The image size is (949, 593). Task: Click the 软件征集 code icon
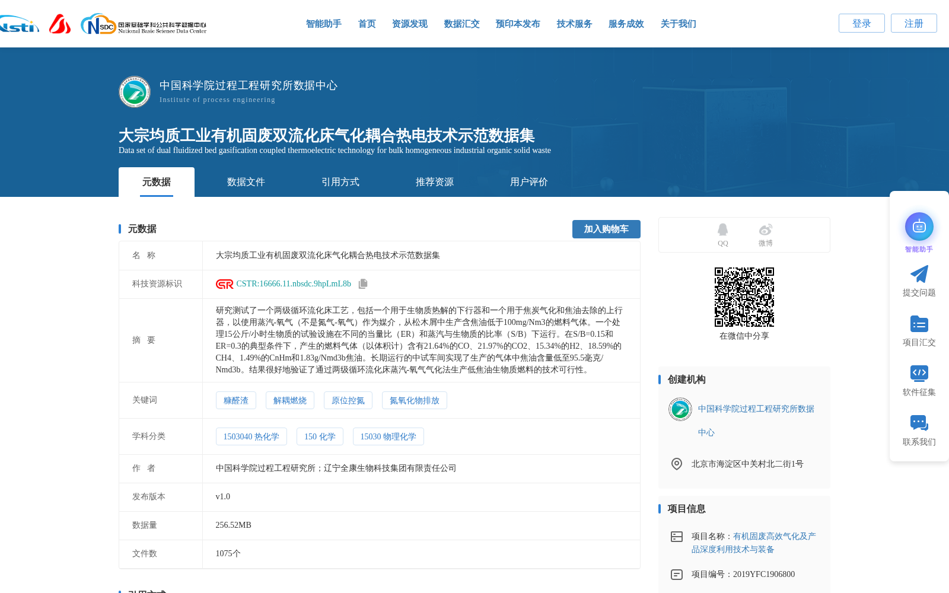[x=919, y=373]
